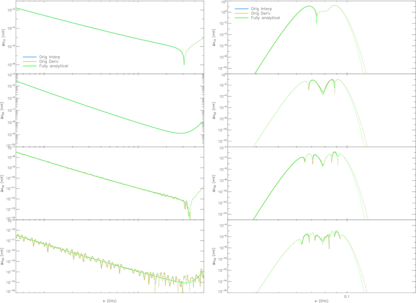
Task: Click 'Orig Interp' text in left plot legend
Action: tap(50, 57)
